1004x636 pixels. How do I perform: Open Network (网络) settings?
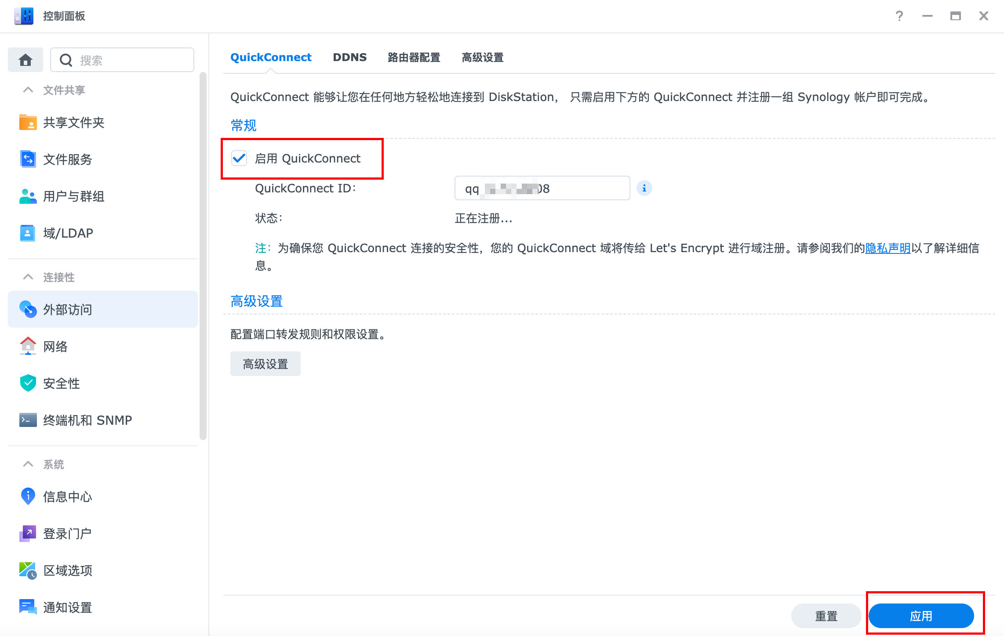point(55,347)
